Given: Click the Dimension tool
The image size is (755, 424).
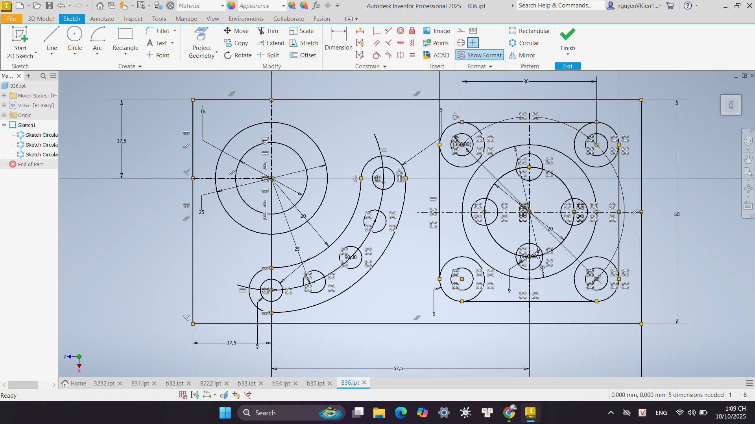Looking at the screenshot, I should pos(338,39).
